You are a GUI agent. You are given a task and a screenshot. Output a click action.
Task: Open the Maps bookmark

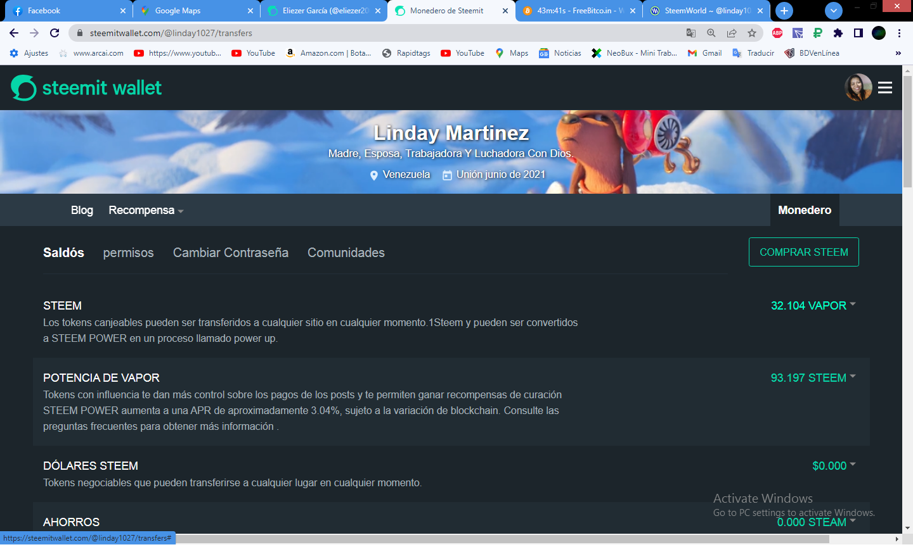click(512, 53)
